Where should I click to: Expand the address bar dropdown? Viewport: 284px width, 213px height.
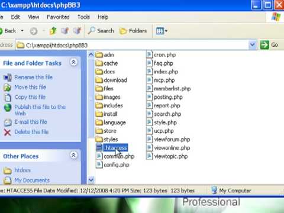pyautogui.click(x=252, y=45)
